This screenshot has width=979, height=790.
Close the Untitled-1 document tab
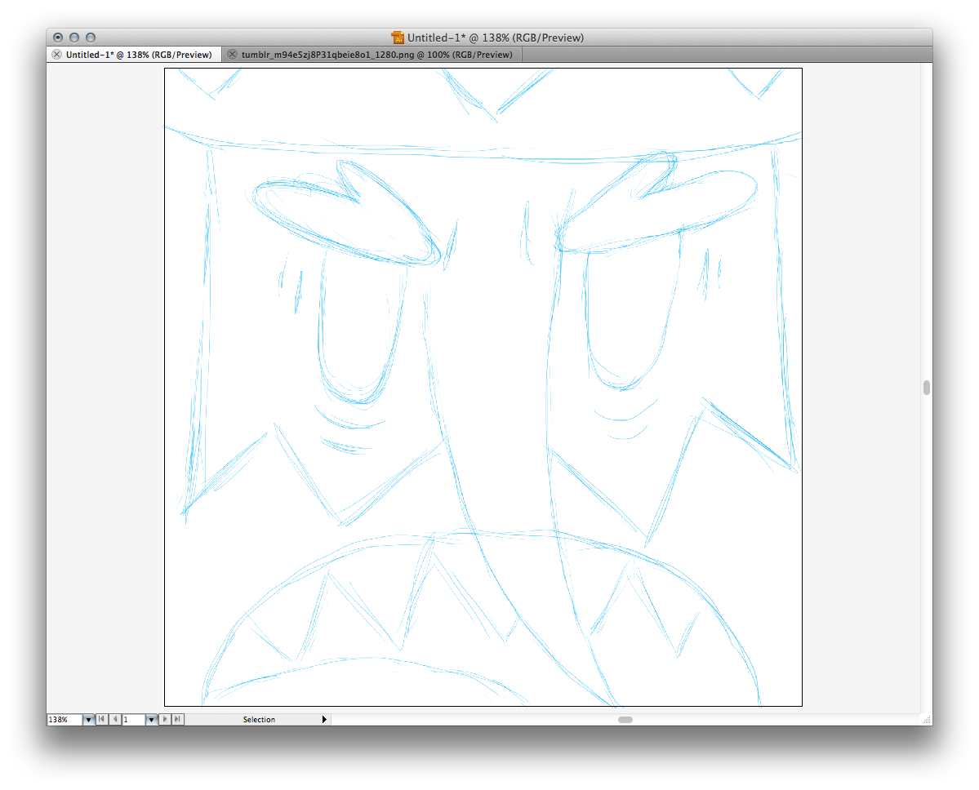[x=56, y=55]
